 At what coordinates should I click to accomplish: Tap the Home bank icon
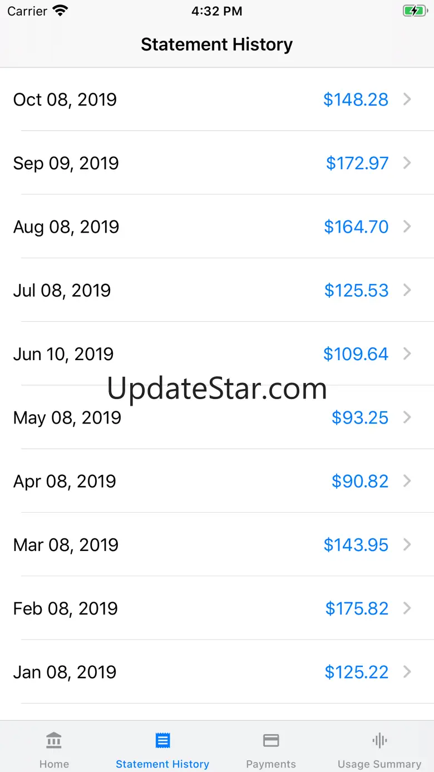click(x=54, y=741)
